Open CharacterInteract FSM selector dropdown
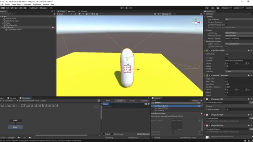Image resolution: width=253 pixels, height=142 pixels. coord(26,101)
